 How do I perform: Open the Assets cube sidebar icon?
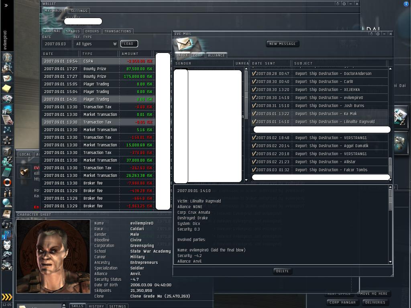7,151
